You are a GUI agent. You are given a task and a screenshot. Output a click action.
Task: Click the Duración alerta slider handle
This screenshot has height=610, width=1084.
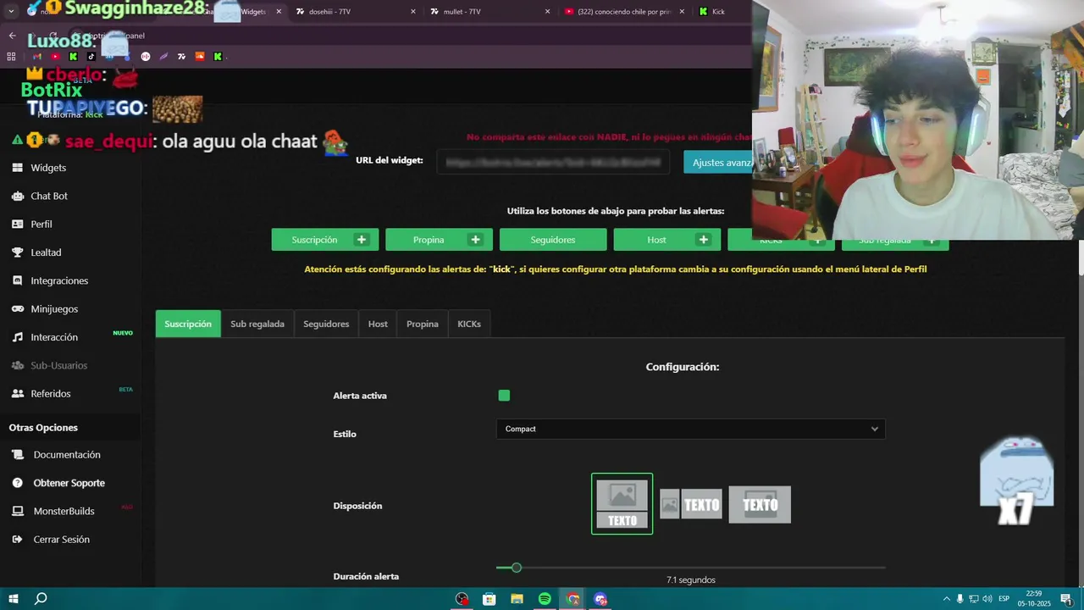click(x=516, y=568)
